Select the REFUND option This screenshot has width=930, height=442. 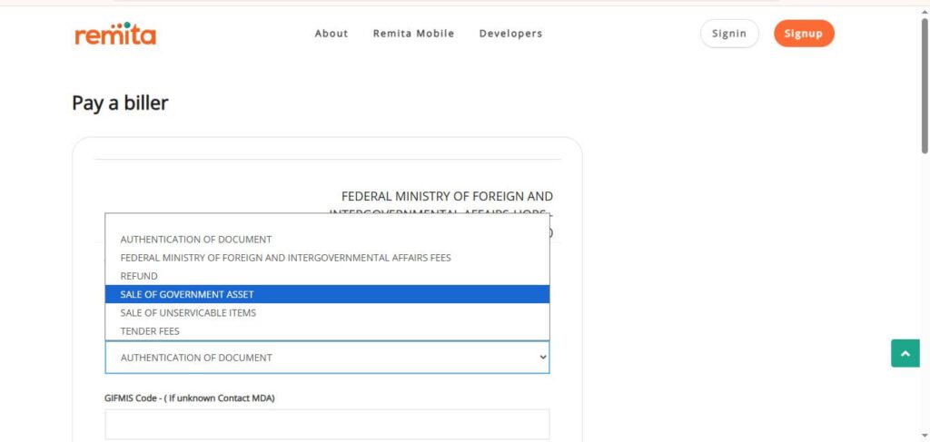coord(327,276)
